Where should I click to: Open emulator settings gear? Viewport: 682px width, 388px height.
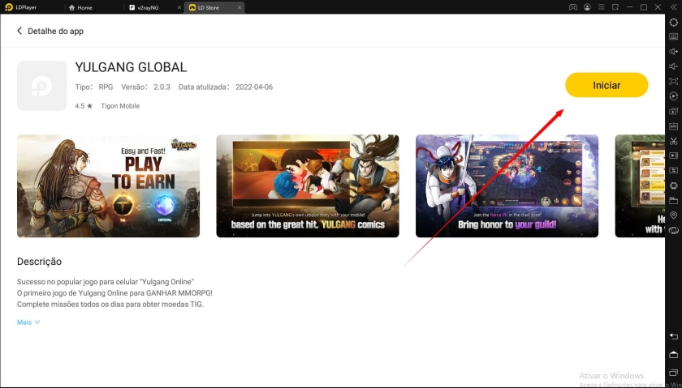tap(673, 22)
